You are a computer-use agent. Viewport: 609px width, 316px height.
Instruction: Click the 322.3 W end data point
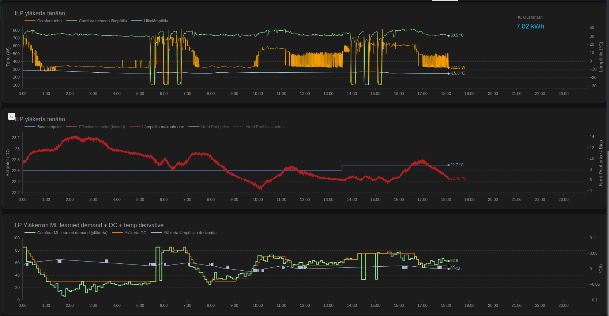tap(449, 68)
